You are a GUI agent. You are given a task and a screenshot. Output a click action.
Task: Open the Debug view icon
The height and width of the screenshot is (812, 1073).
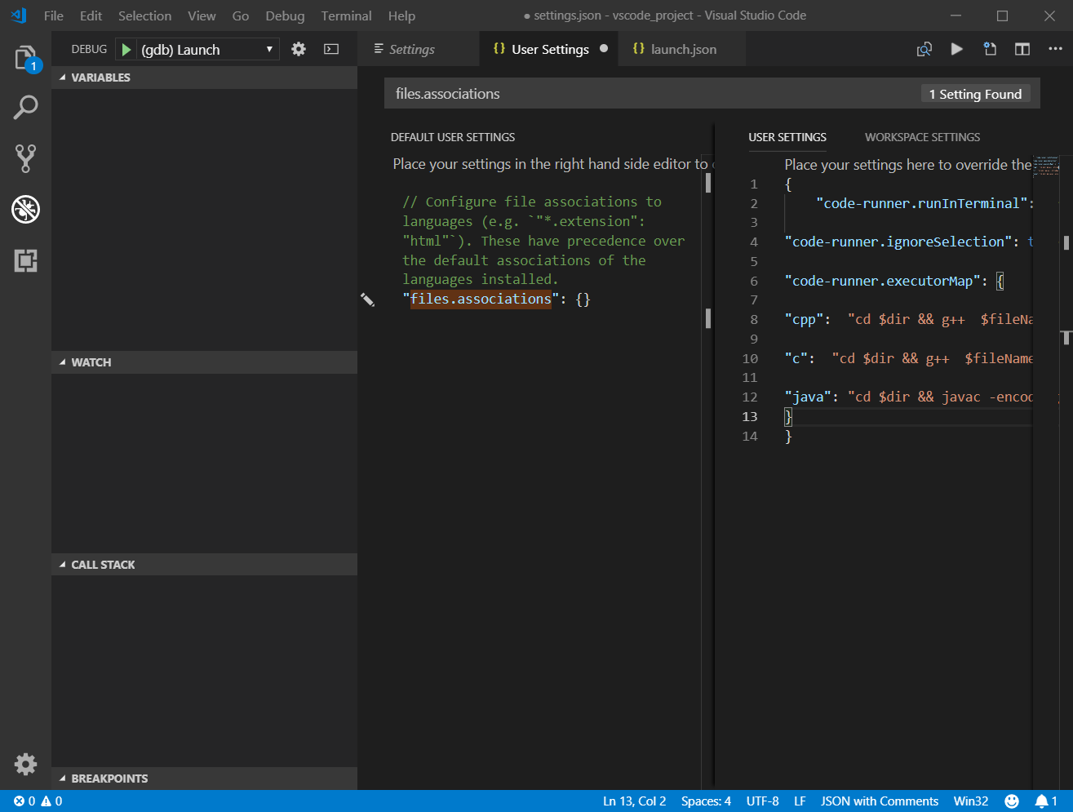25,210
